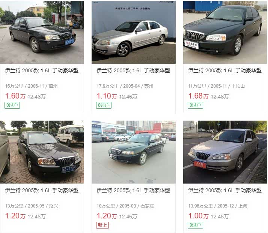The width and height of the screenshot is (268, 233).
Task: Click the 0过户 badge under the 1.68万 price
Action: [x=195, y=105]
